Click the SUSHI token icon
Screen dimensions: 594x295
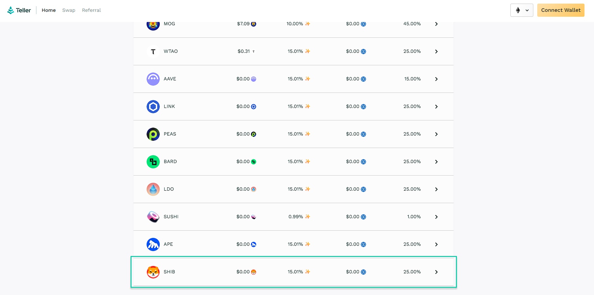click(x=153, y=217)
